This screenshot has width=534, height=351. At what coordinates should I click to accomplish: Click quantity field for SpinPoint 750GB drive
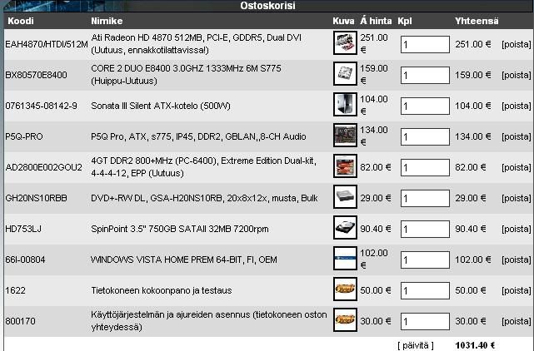[x=425, y=230]
